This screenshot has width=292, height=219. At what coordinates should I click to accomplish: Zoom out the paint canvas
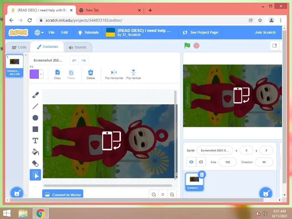click(154, 194)
